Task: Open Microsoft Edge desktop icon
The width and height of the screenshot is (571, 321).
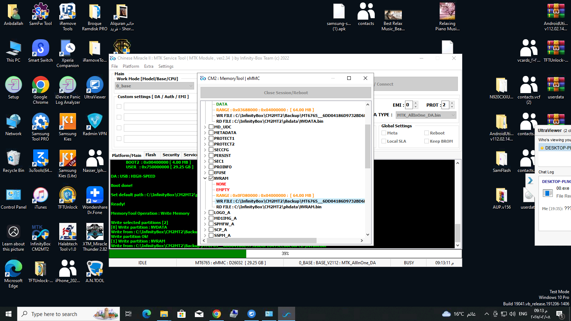Action: pos(13,274)
